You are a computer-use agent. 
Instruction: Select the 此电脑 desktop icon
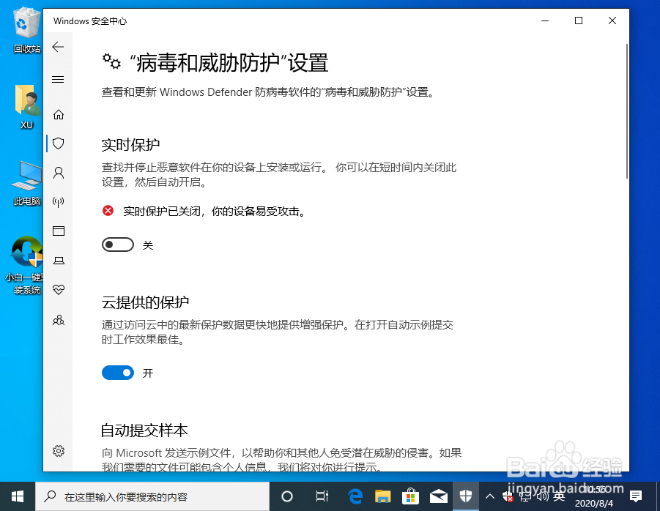click(x=27, y=183)
